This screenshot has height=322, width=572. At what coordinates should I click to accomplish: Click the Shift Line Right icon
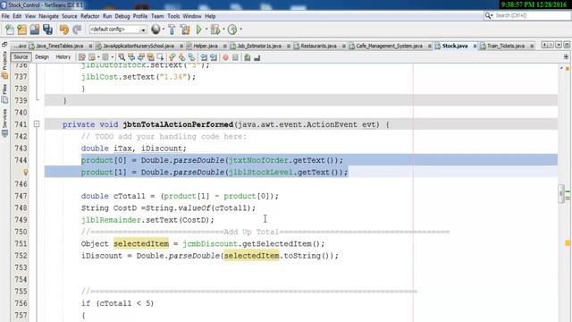[214, 57]
